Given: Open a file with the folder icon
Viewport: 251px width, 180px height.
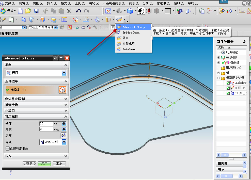Looking at the screenshot, I should pyautogui.click(x=28, y=11).
